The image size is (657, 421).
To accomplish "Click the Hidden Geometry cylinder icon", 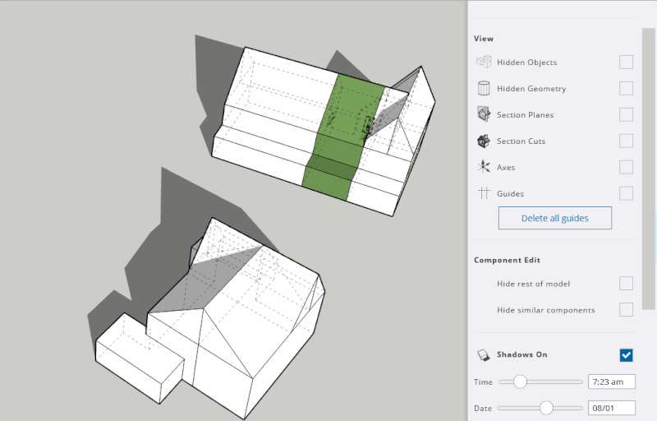I will (x=484, y=89).
